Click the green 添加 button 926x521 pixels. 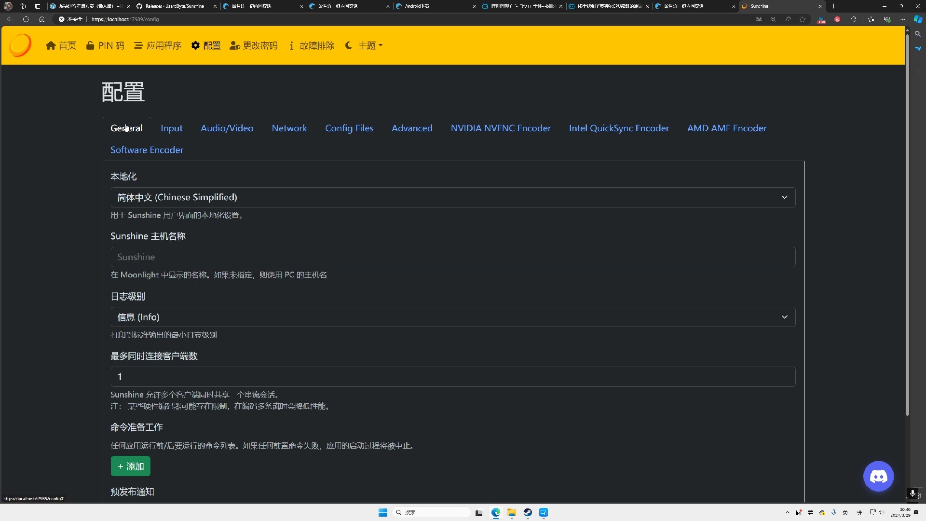coord(131,466)
